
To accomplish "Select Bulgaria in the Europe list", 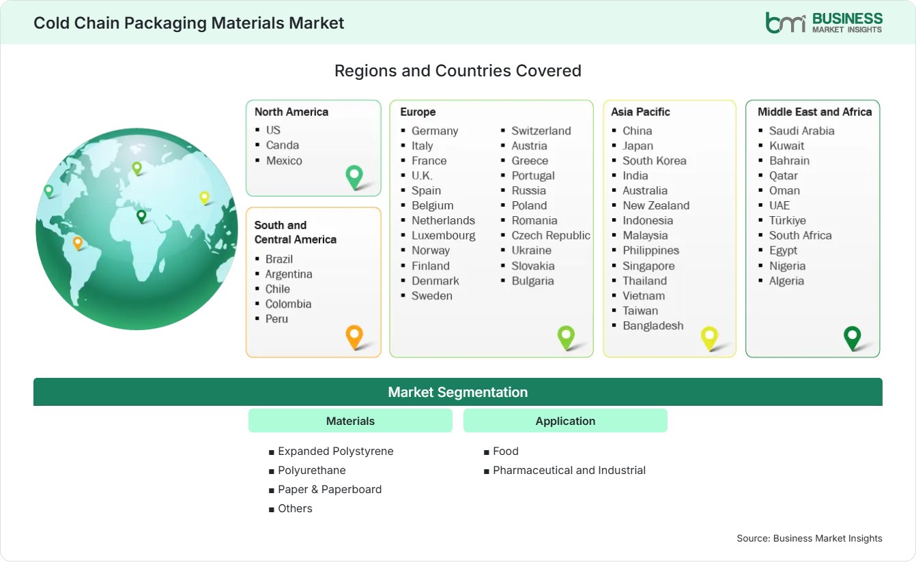I will tap(533, 280).
